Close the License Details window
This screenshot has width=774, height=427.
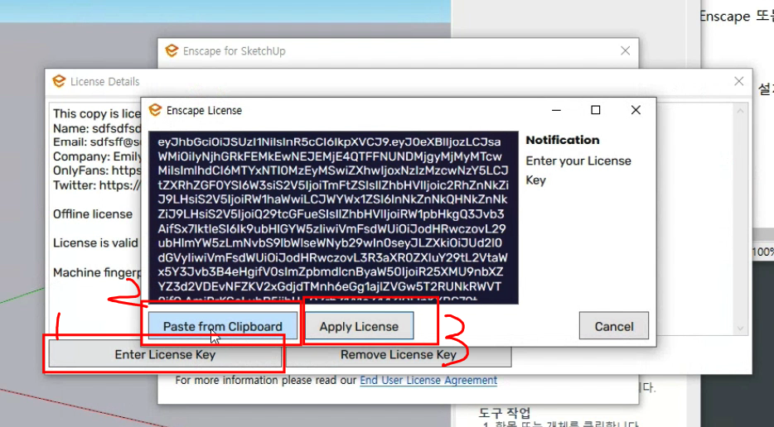pos(738,81)
